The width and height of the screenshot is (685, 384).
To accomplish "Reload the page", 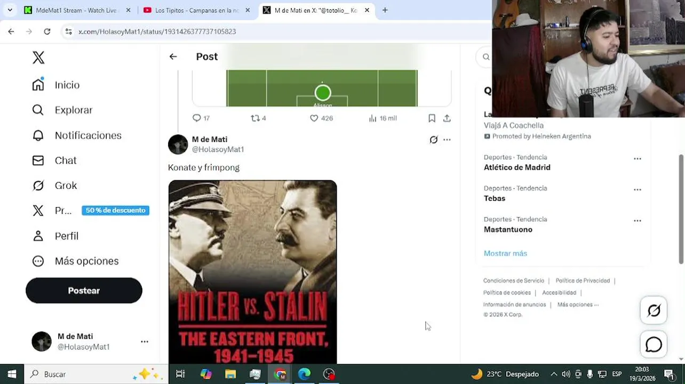I will click(47, 31).
